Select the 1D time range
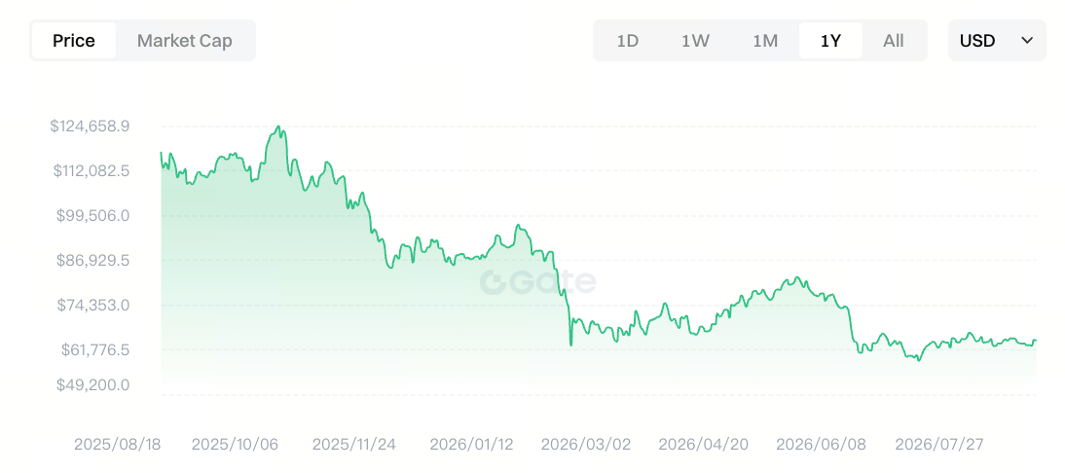This screenshot has width=1065, height=473. point(628,41)
